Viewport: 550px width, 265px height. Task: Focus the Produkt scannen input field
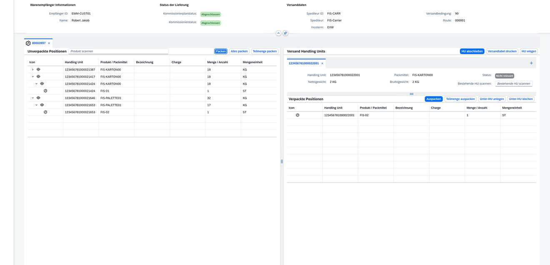click(x=118, y=51)
